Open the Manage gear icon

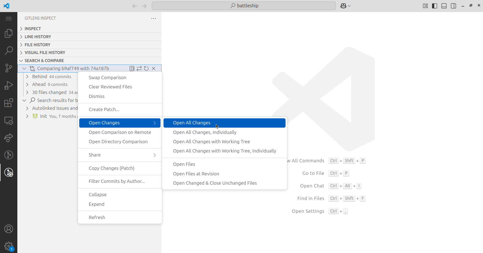coord(9,246)
